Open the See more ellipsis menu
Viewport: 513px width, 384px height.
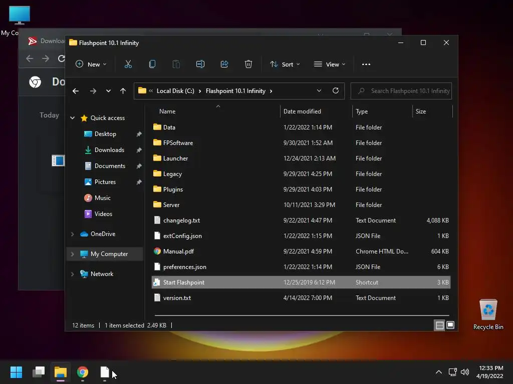click(x=366, y=64)
